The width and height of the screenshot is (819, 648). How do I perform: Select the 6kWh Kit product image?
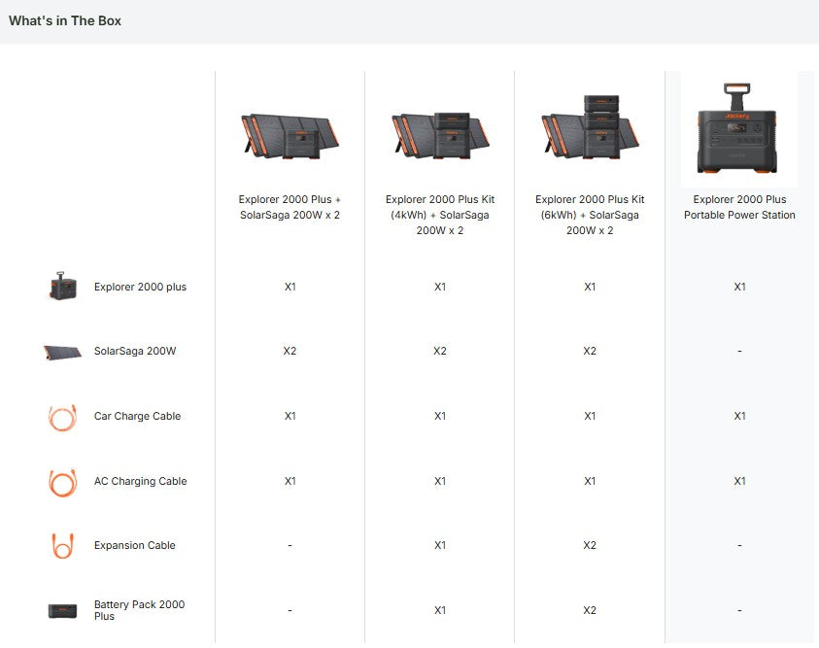tap(589, 128)
